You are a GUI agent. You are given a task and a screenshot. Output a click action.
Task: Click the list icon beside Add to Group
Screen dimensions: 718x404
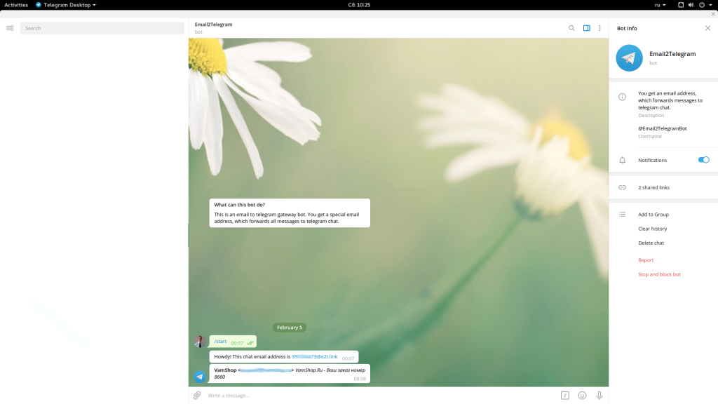click(x=623, y=215)
